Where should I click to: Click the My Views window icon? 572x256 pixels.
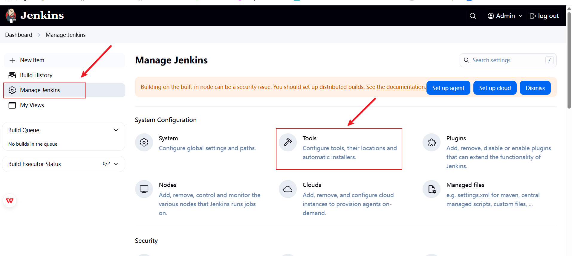(x=12, y=105)
